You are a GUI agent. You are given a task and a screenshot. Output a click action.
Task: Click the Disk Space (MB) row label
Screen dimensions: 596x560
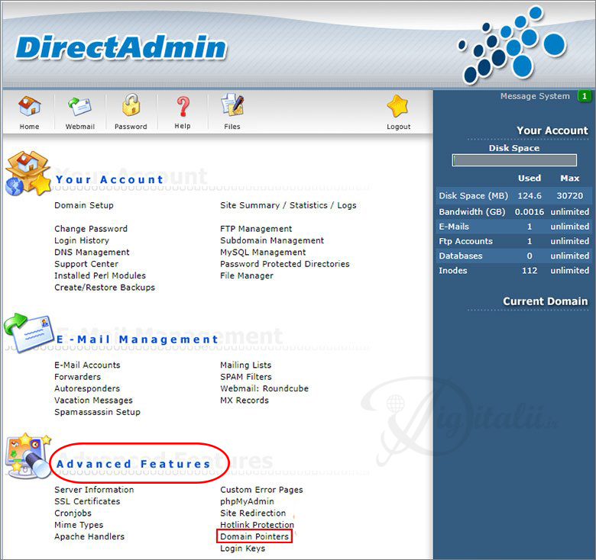pos(473,196)
